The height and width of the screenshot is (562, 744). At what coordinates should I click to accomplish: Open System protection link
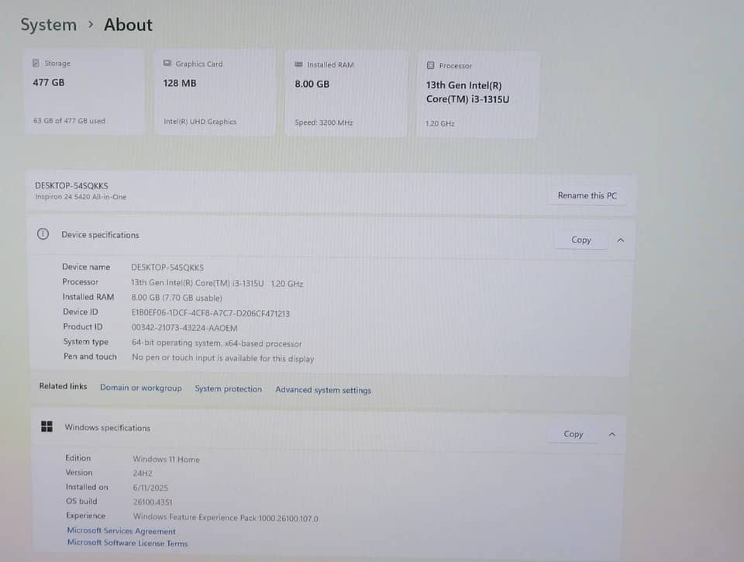[228, 388]
